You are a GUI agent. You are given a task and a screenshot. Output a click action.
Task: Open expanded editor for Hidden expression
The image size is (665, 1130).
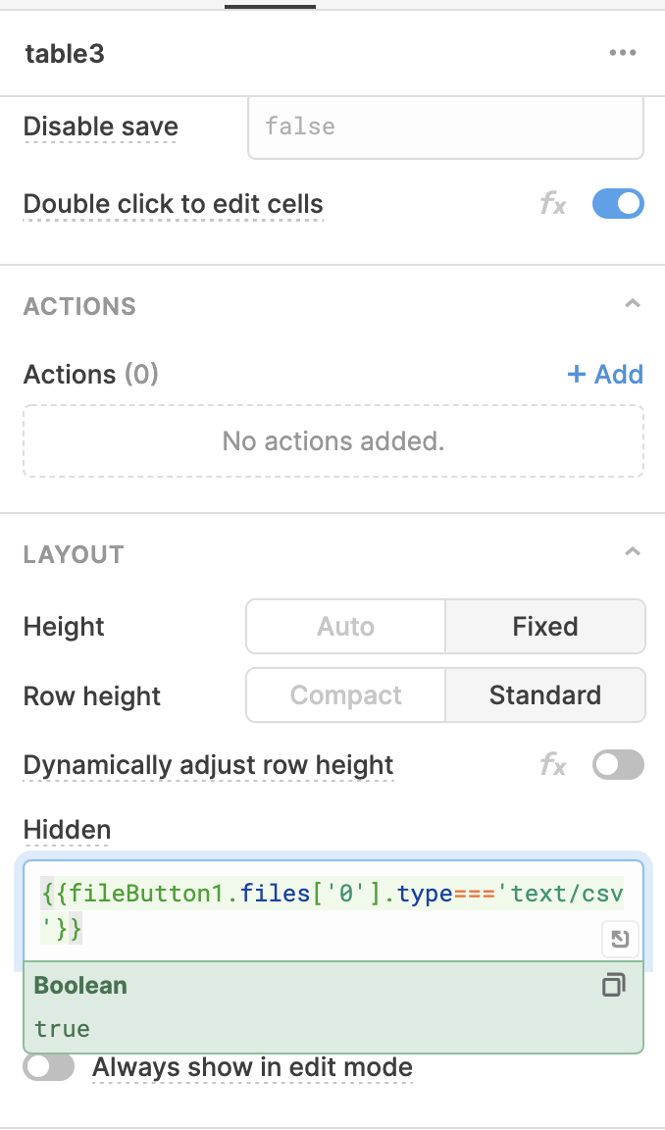coord(620,939)
